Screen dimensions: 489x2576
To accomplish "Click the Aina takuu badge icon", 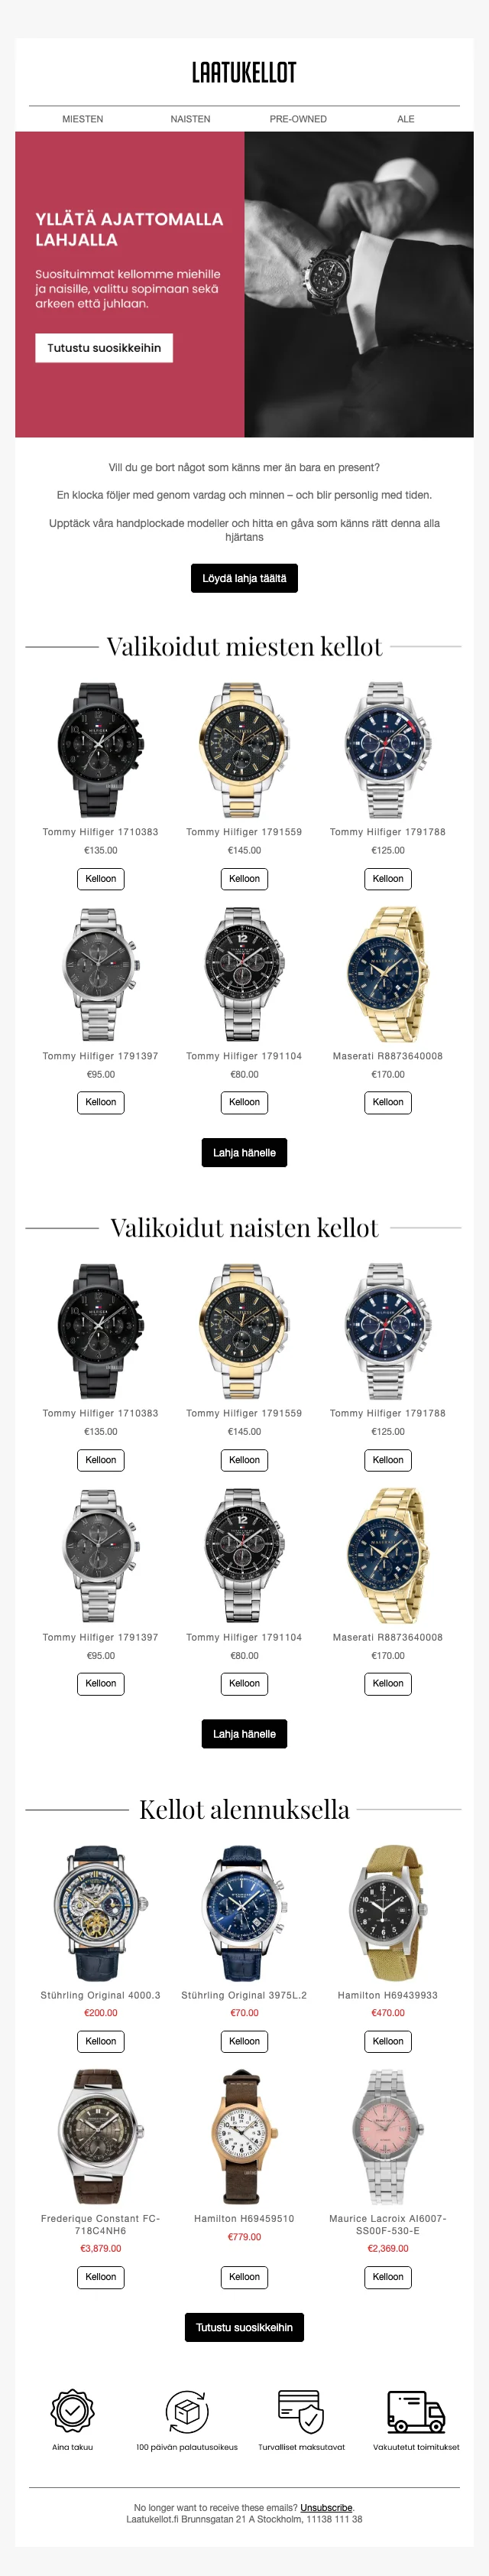I will (73, 2411).
